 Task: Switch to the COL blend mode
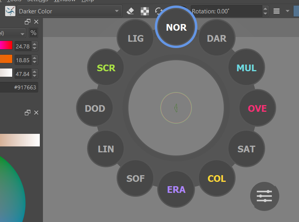[217, 178]
